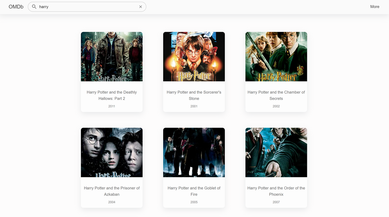Screen dimensions: 389x217
Task: Open the Chamber of Secrets poster
Action: click(276, 57)
